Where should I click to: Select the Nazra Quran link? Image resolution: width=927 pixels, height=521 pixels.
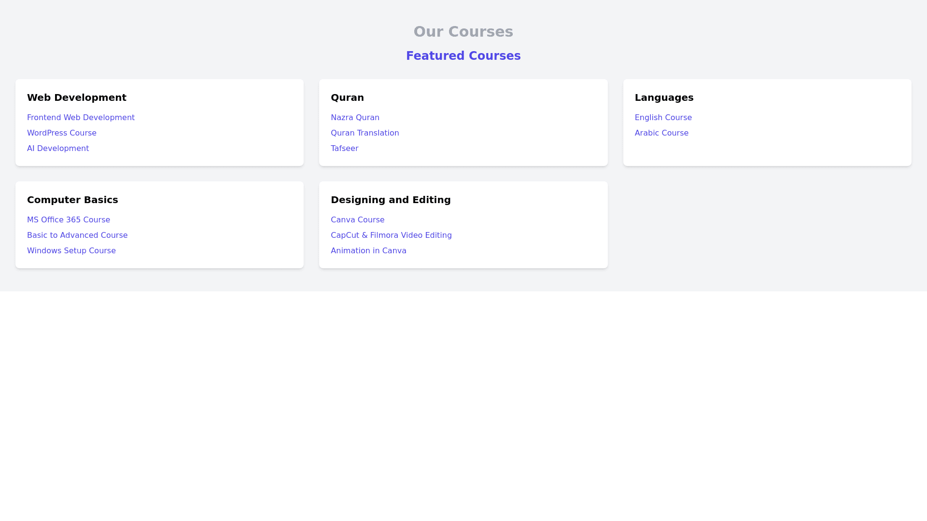tap(355, 118)
